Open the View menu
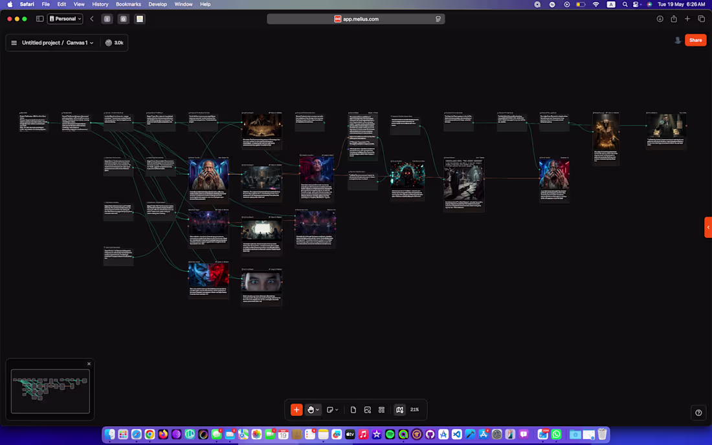Image resolution: width=712 pixels, height=445 pixels. coord(79,4)
